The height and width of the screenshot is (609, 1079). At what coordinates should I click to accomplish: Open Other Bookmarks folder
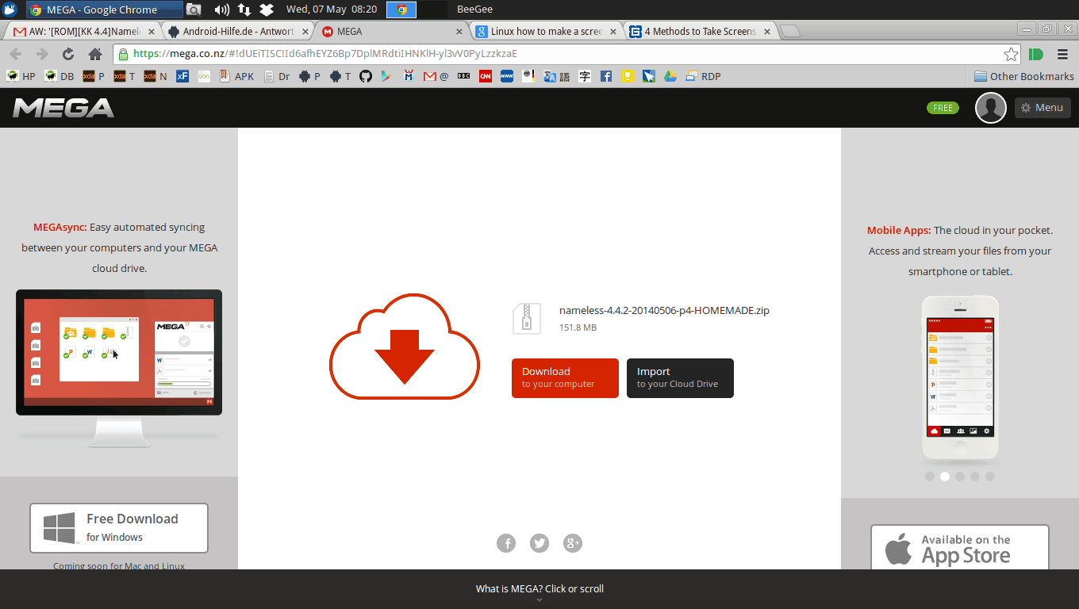[x=1024, y=76]
